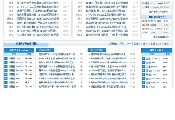Switch to 显卡 ranking tab
This screenshot has width=175, height=120.
click(x=145, y=44)
